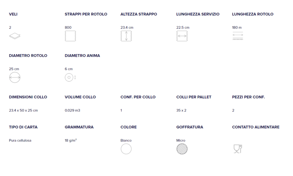Screen dimensions: 293x176
Task: Click the circle diameter icon for DIAMETRO ROTOLO
Action: click(15, 77)
